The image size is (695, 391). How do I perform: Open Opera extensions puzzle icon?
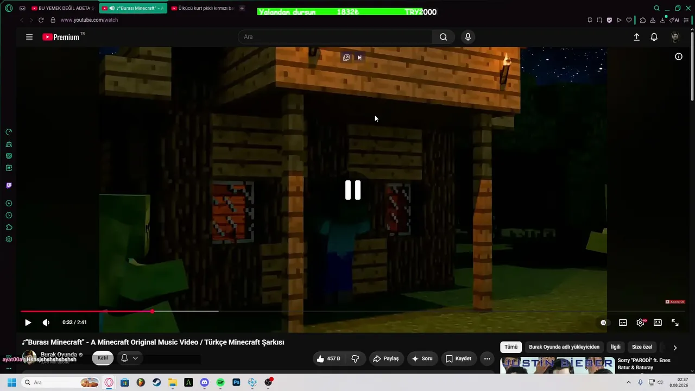643,20
